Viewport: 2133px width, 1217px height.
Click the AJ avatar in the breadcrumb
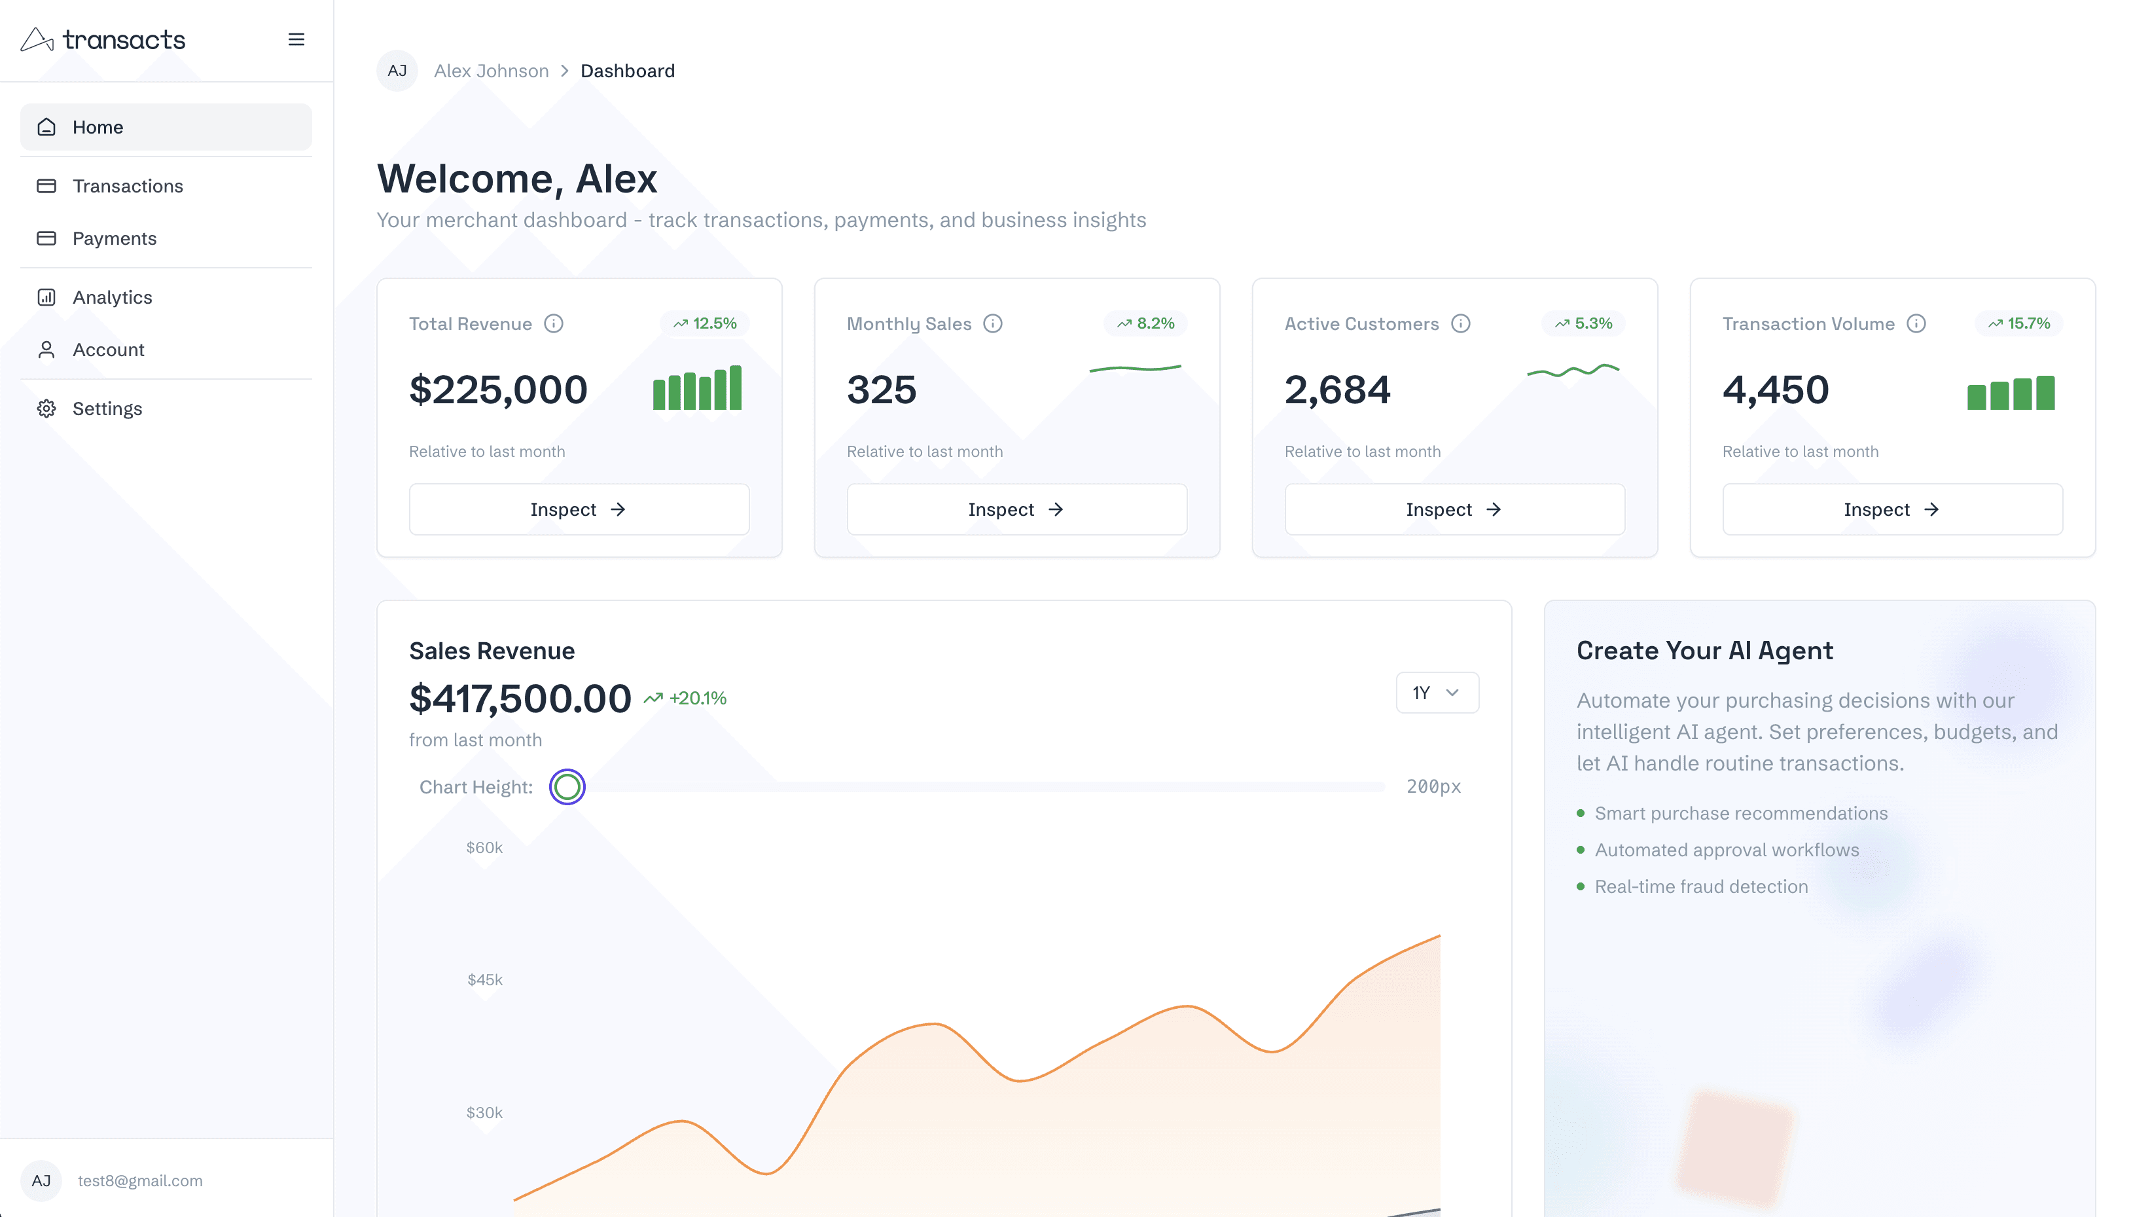point(397,71)
